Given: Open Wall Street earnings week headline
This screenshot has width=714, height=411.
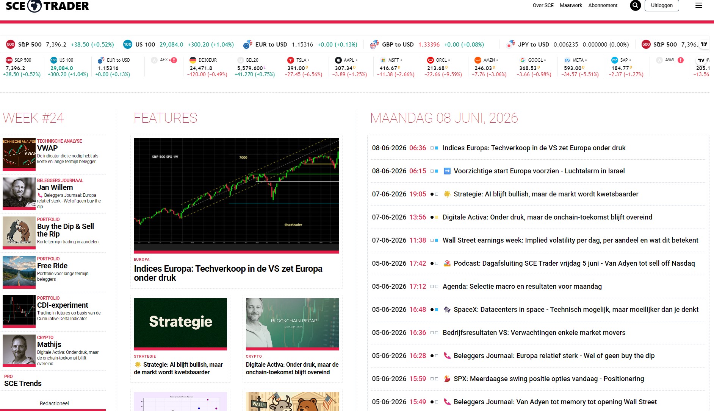Looking at the screenshot, I should 570,240.
